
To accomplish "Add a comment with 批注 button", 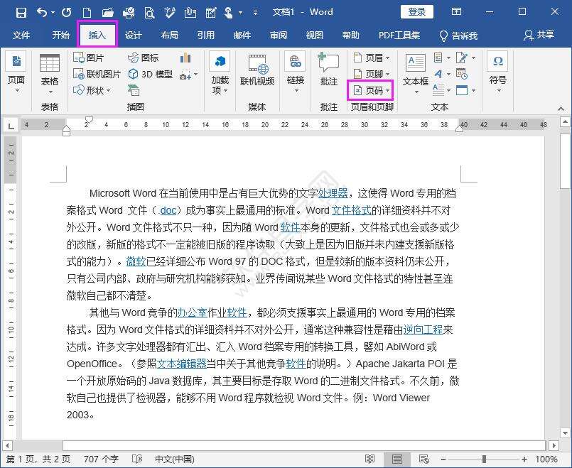I will (329, 70).
